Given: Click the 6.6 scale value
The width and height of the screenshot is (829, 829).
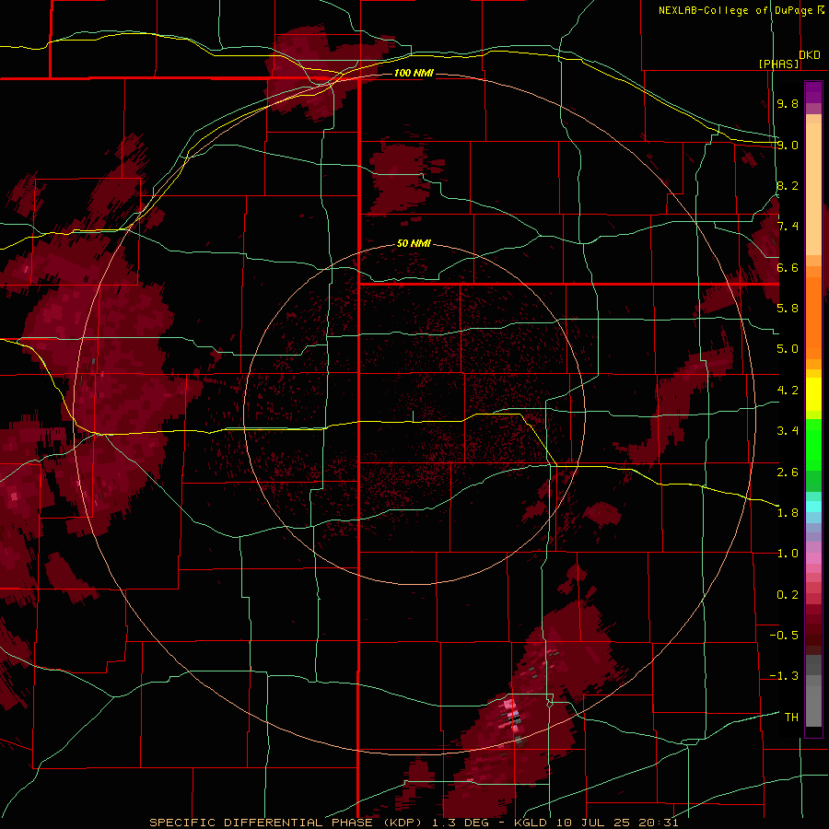Looking at the screenshot, I should (x=788, y=267).
